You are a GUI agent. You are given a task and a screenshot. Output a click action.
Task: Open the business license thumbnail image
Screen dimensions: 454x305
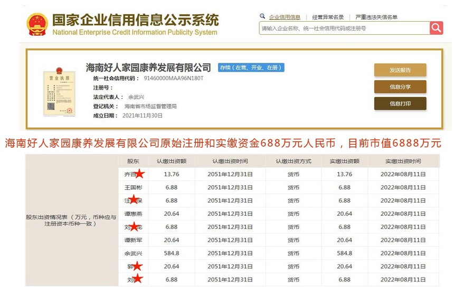(59, 92)
